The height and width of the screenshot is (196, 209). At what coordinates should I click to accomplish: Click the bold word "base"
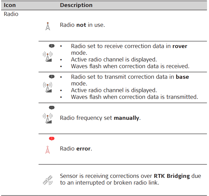tap(182, 77)
